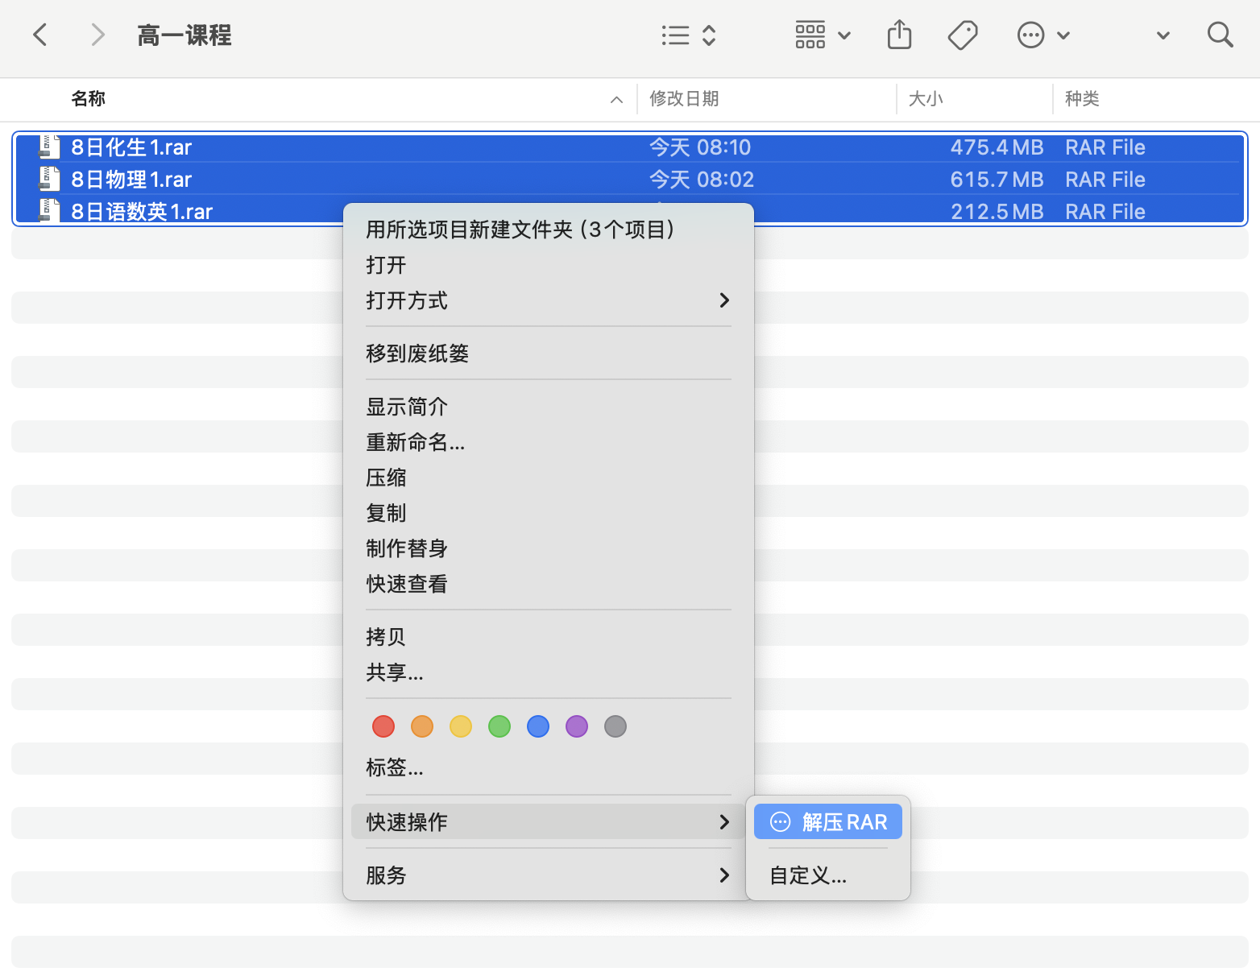Expand the 打开方式 submenu
Image resolution: width=1260 pixels, height=976 pixels.
coord(548,300)
